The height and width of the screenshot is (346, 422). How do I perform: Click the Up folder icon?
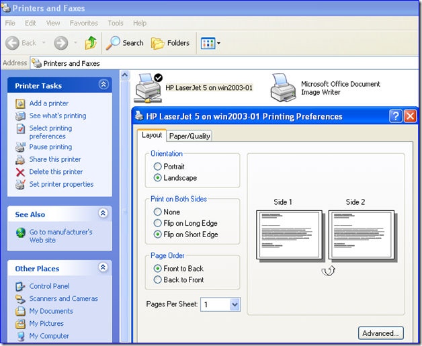(x=91, y=43)
